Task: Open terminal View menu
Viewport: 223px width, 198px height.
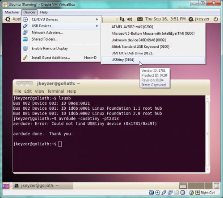Action: 39,91
